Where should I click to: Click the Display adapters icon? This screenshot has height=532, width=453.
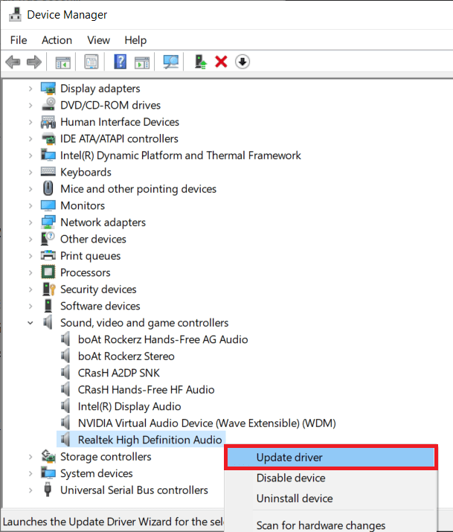48,89
